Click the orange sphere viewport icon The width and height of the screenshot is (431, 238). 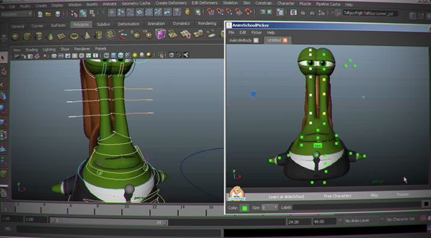tap(149, 55)
